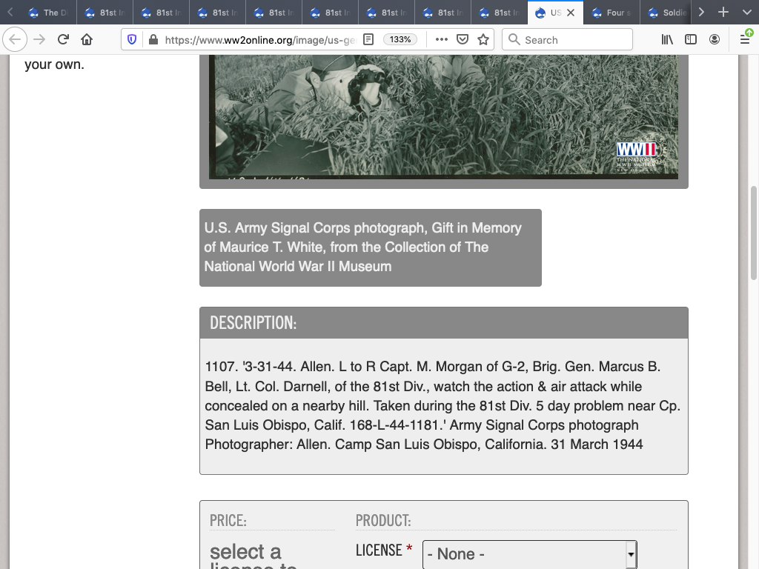Open the Firefox account icon

click(715, 40)
